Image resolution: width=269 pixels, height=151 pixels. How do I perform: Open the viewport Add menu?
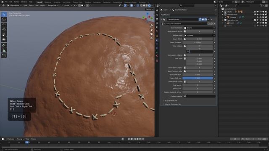37,5
